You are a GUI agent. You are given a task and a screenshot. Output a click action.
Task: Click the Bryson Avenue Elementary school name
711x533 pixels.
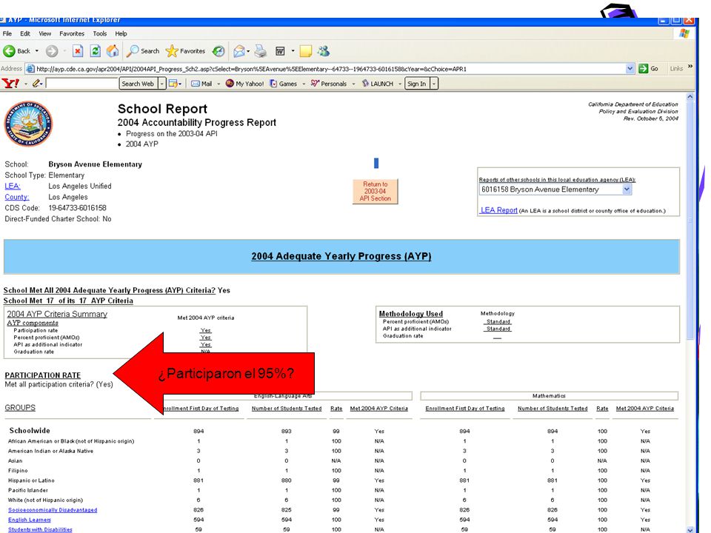tap(96, 164)
